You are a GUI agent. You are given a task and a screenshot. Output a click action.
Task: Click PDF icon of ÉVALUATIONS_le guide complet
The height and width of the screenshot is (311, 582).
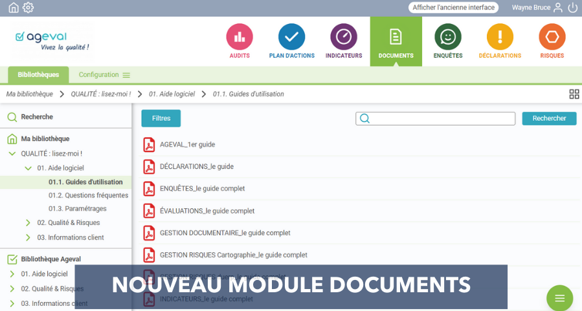point(149,211)
